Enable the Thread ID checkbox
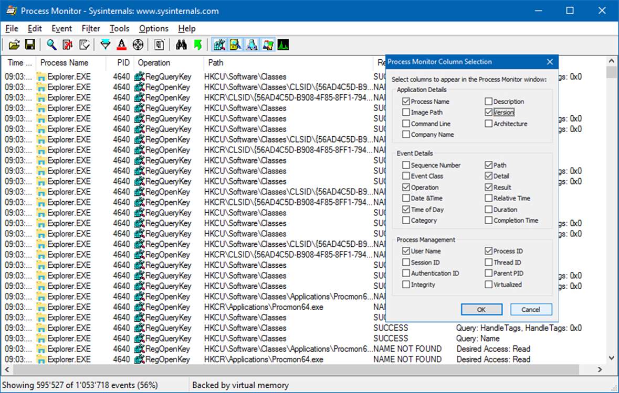The height and width of the screenshot is (393, 619). (x=489, y=262)
